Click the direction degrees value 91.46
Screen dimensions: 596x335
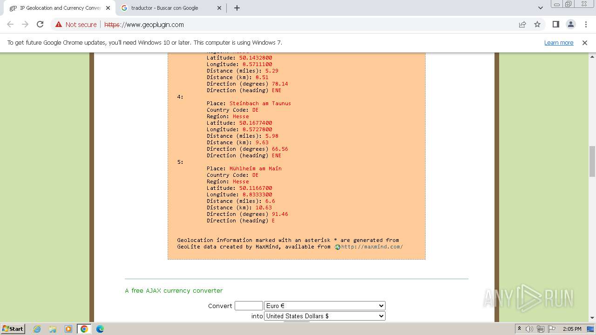(280, 214)
